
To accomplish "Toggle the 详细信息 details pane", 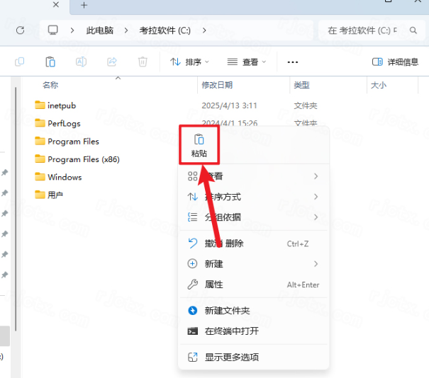I will click(395, 62).
